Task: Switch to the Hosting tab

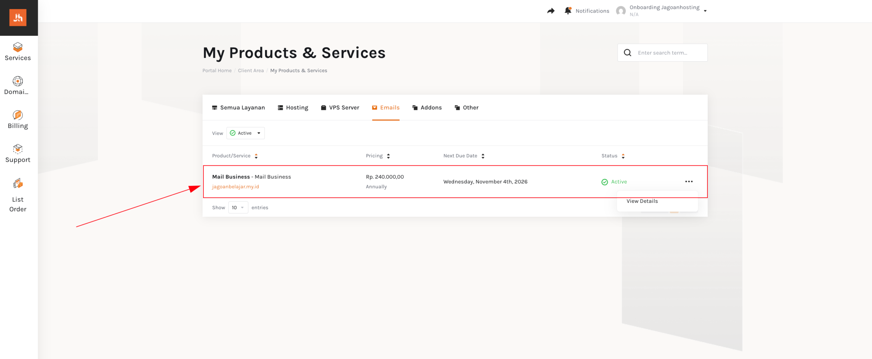Action: coord(293,108)
